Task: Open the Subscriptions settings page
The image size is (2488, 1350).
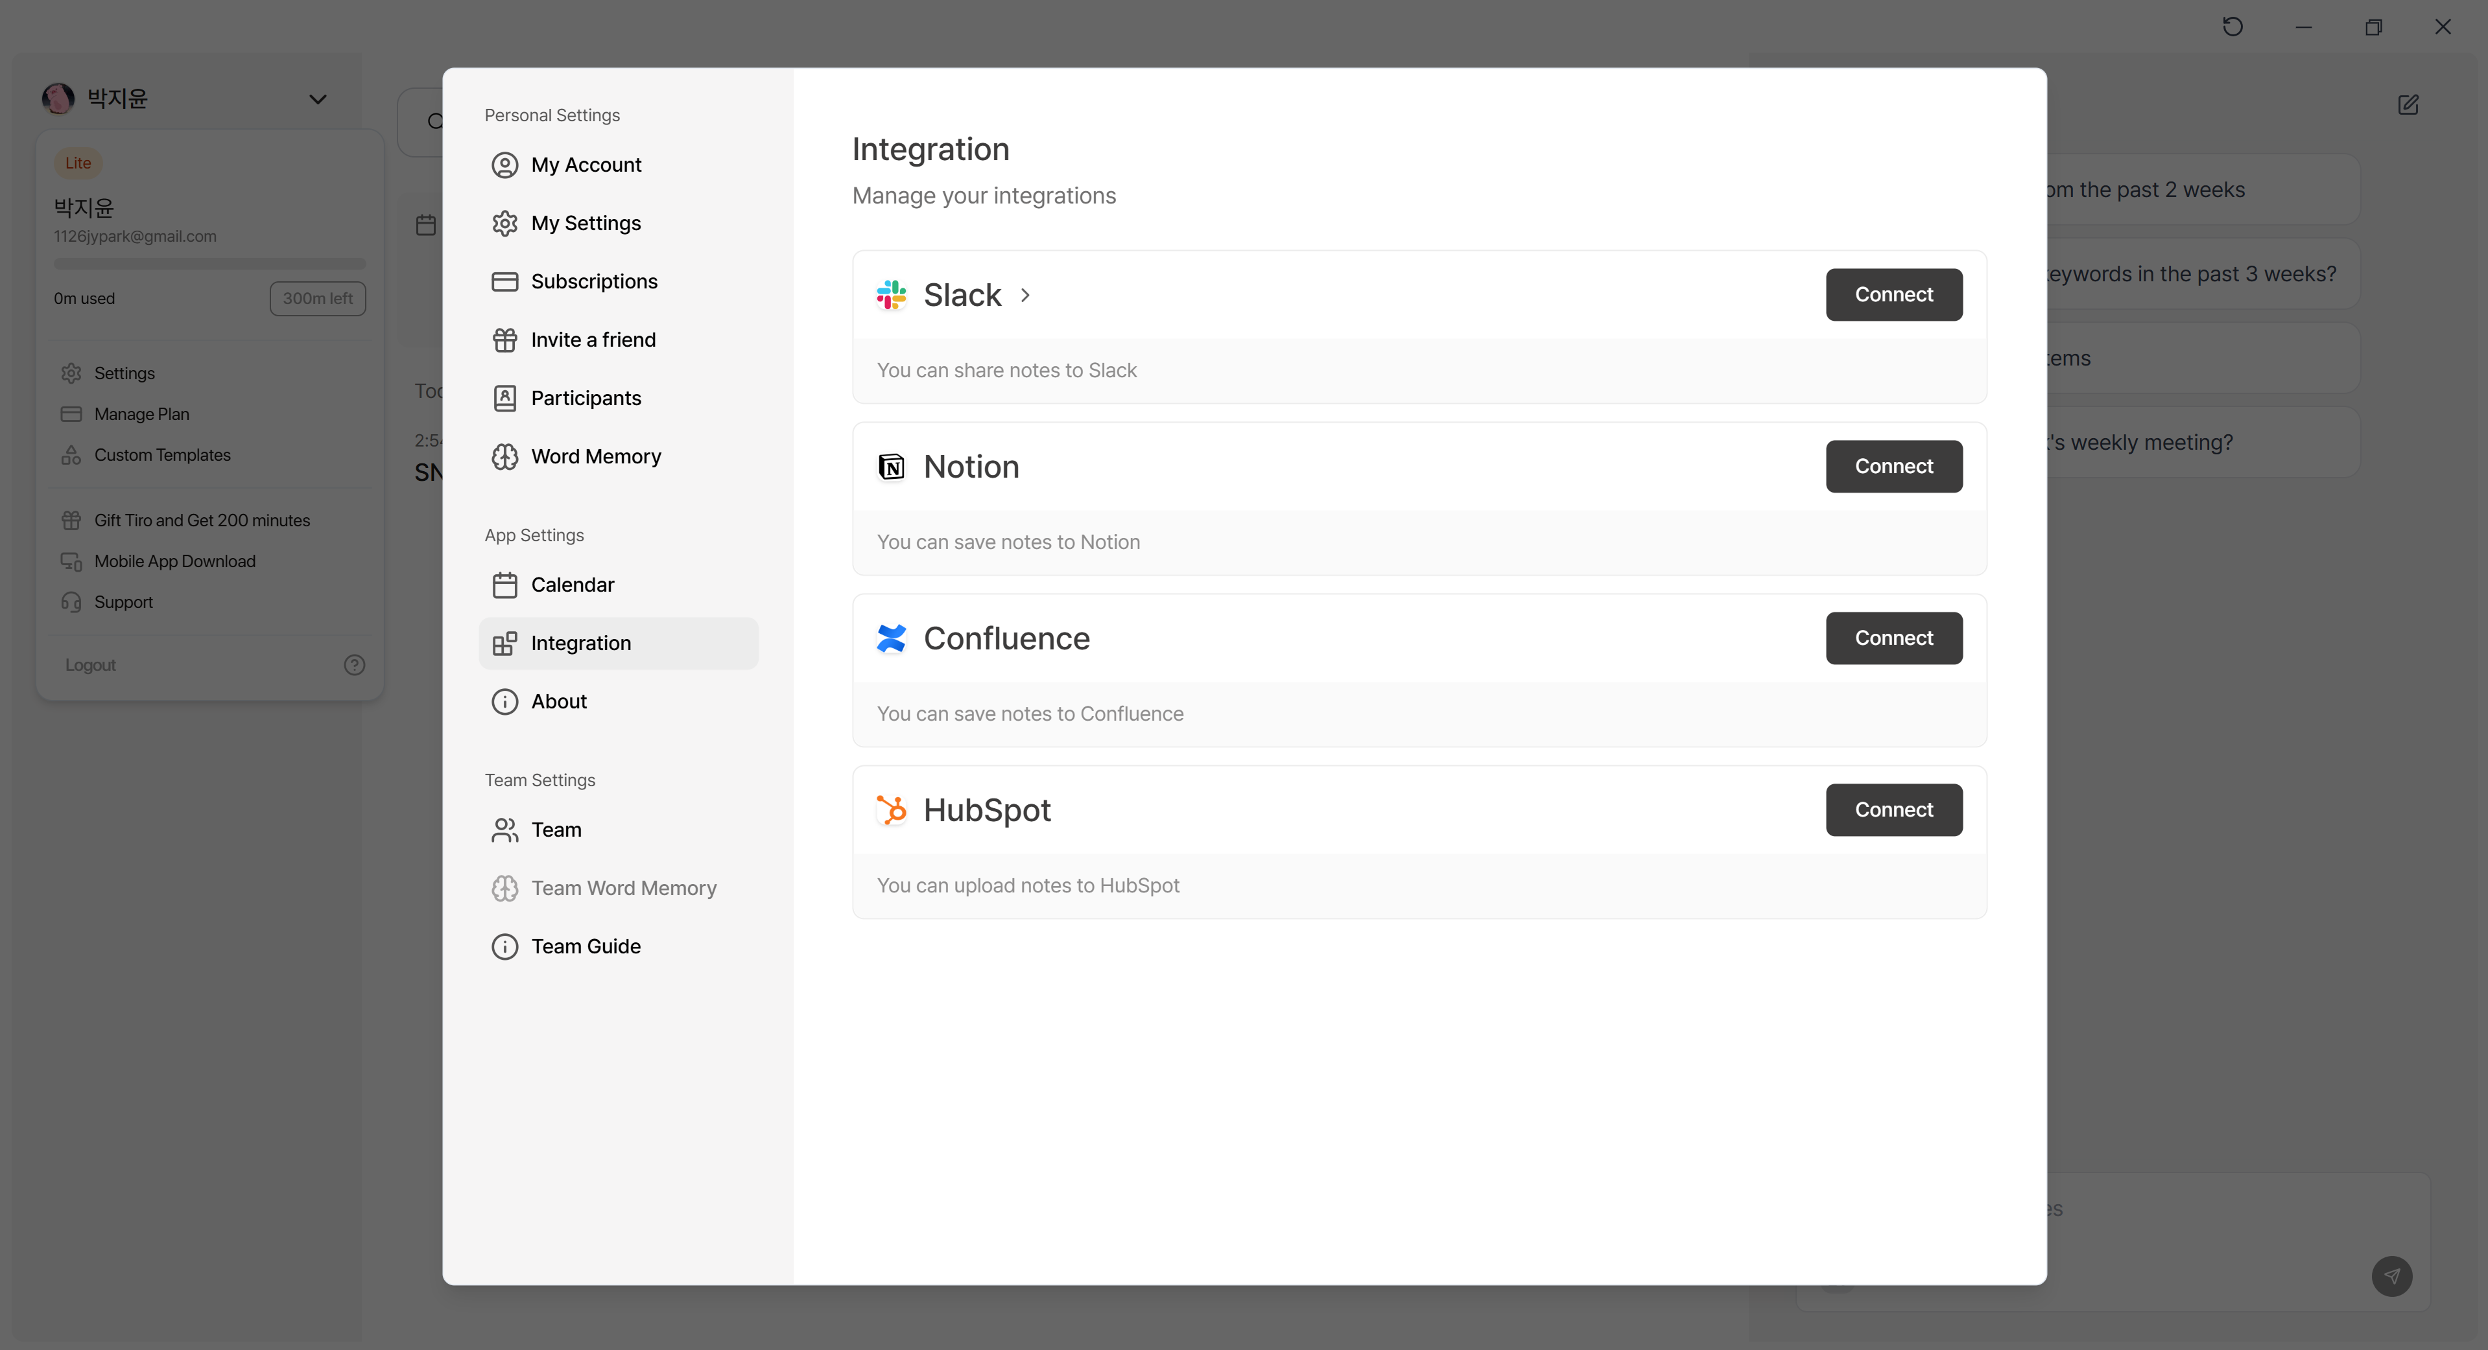Action: [593, 282]
